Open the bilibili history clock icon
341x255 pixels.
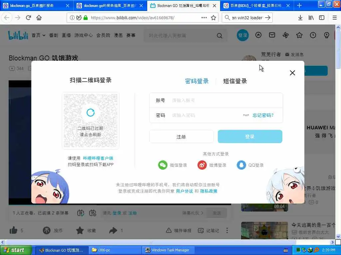313,35
